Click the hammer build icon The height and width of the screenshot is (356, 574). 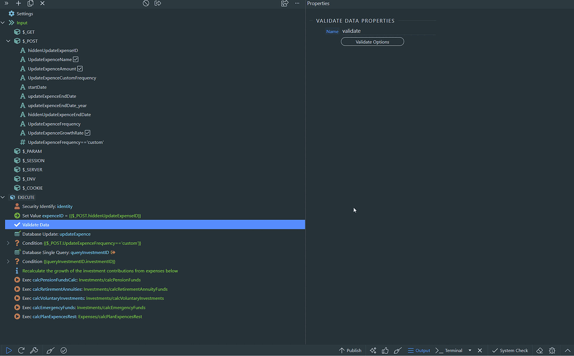pyautogui.click(x=34, y=350)
